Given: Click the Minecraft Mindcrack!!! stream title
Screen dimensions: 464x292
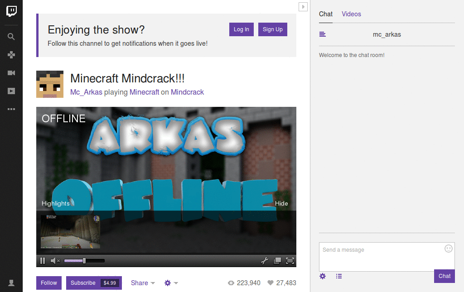Looking at the screenshot, I should [x=127, y=79].
